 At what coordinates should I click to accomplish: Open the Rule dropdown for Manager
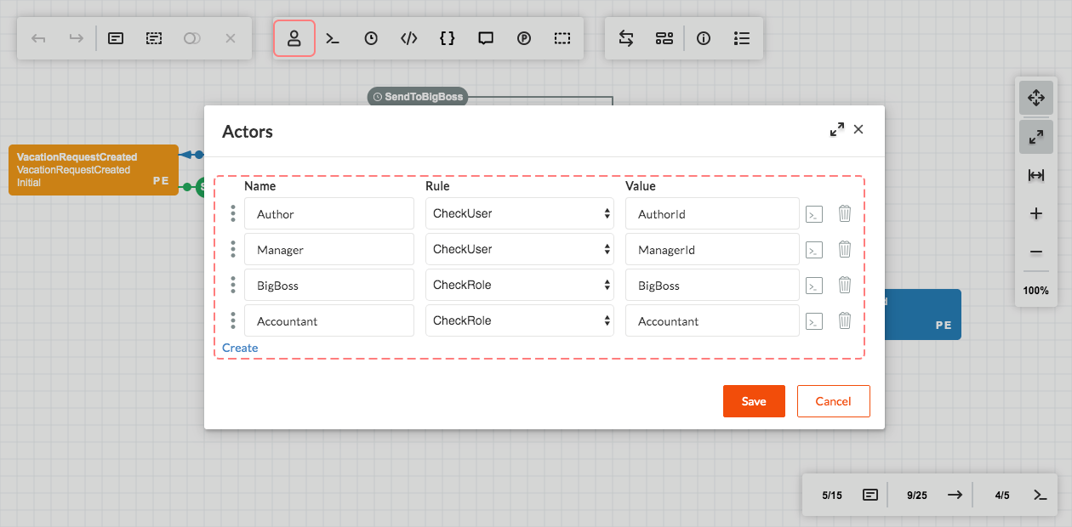(520, 250)
